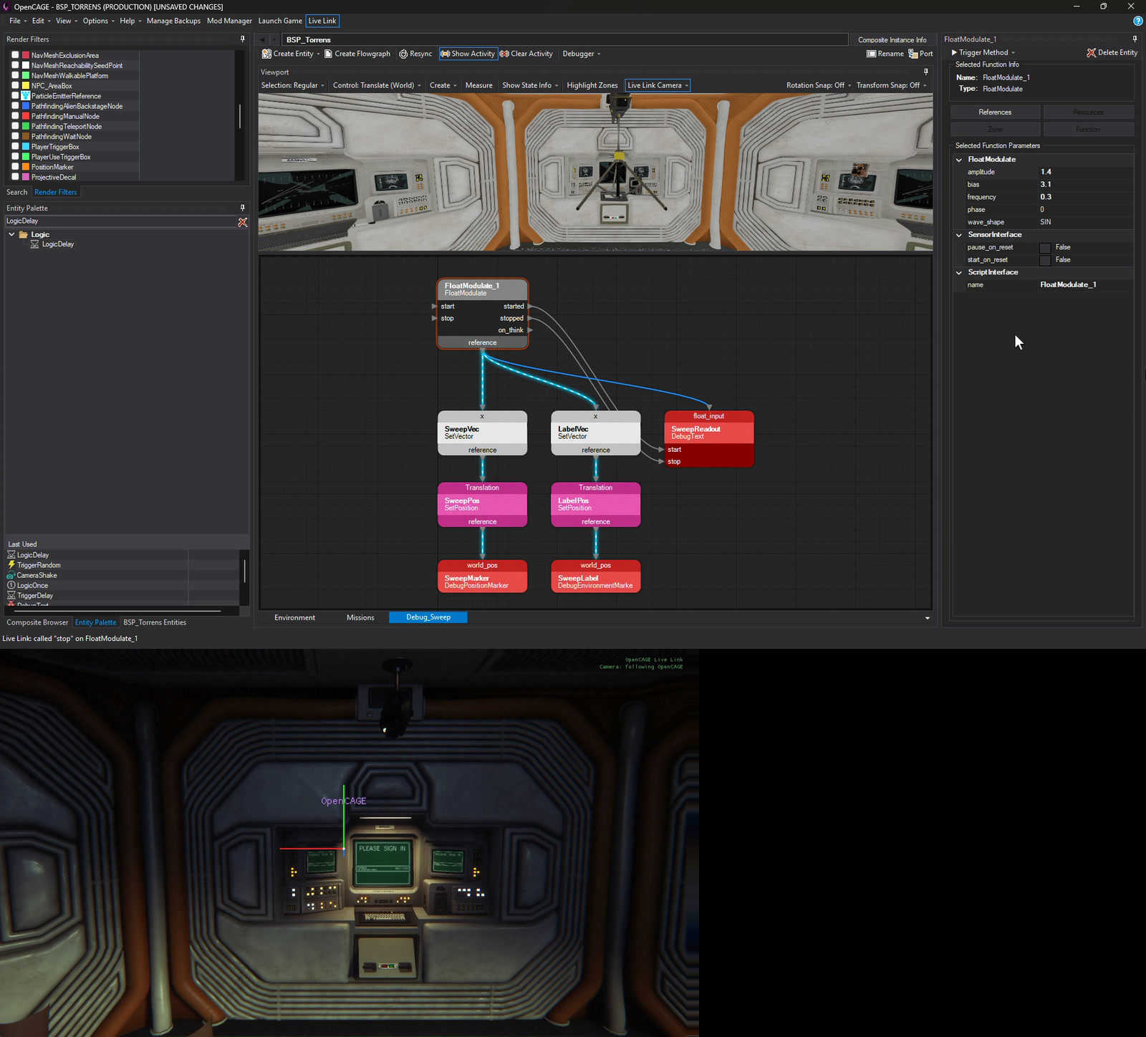The image size is (1146, 1037).
Task: Toggle NavMeshExclusionArea render filter checkbox
Action: point(15,55)
